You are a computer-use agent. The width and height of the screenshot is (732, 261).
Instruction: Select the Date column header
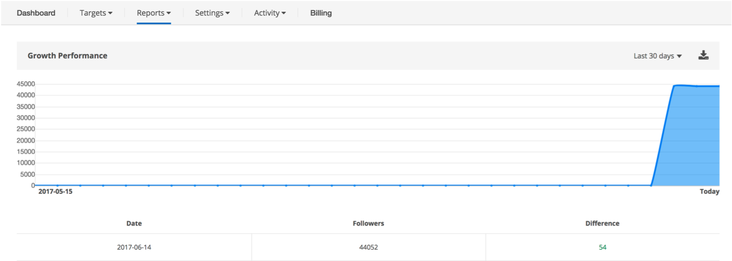[x=134, y=223]
